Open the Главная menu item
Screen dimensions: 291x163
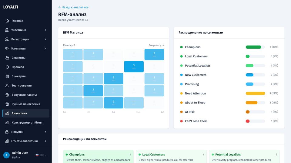(x=26, y=21)
